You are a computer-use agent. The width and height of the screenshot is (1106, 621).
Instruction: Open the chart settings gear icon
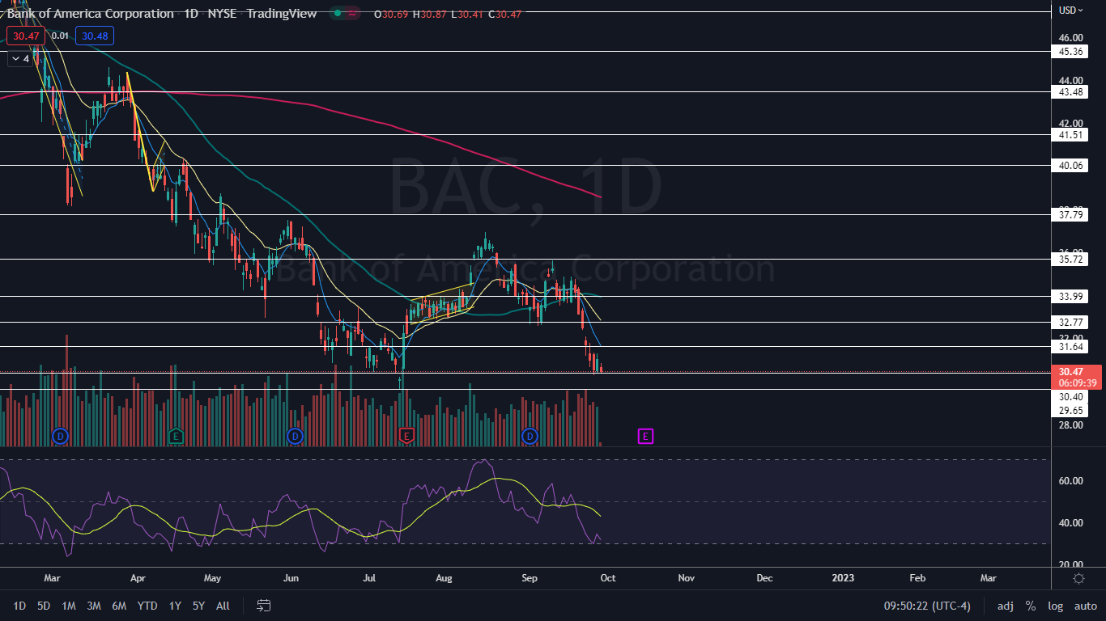(1078, 578)
